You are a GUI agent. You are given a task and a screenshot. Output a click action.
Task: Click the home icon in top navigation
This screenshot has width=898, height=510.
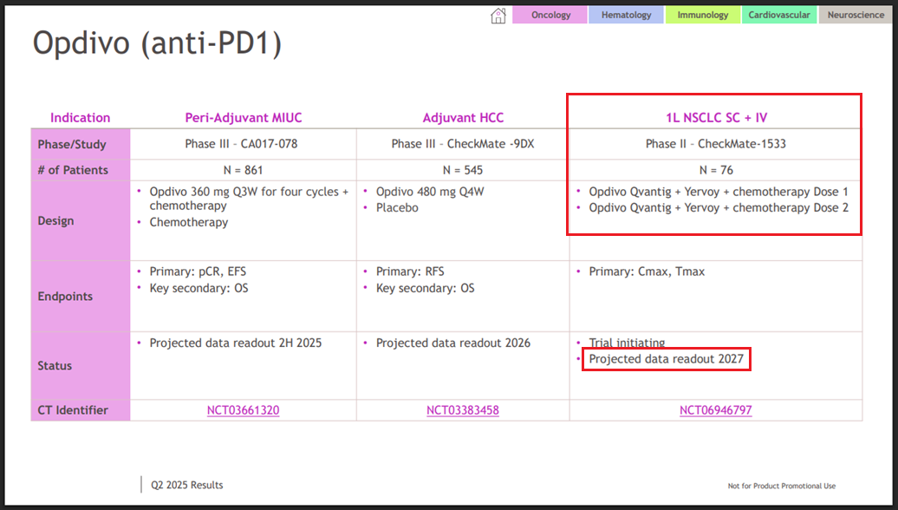[498, 16]
